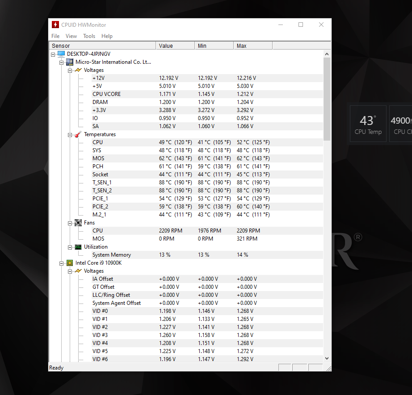Click the Ready status bar text

pos(56,368)
